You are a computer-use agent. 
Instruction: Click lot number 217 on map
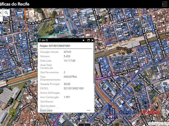pos(114,43)
